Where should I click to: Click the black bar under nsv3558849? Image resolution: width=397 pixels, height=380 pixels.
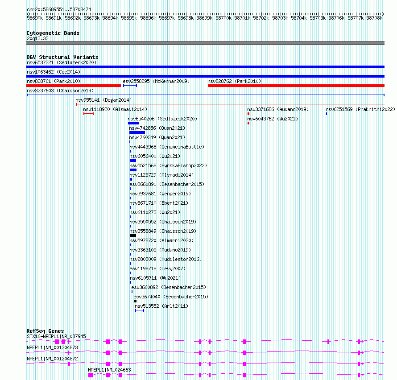coord(133,235)
